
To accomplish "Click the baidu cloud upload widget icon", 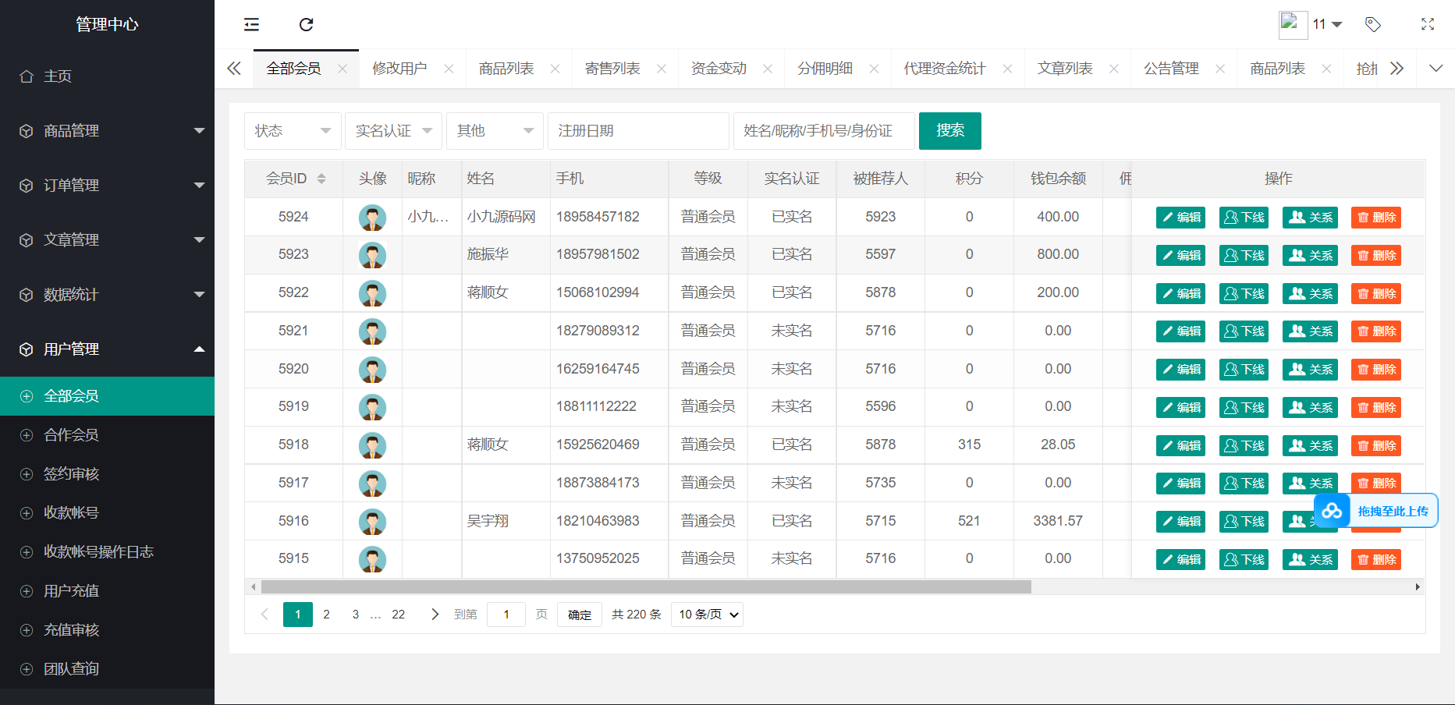I will click(x=1332, y=511).
